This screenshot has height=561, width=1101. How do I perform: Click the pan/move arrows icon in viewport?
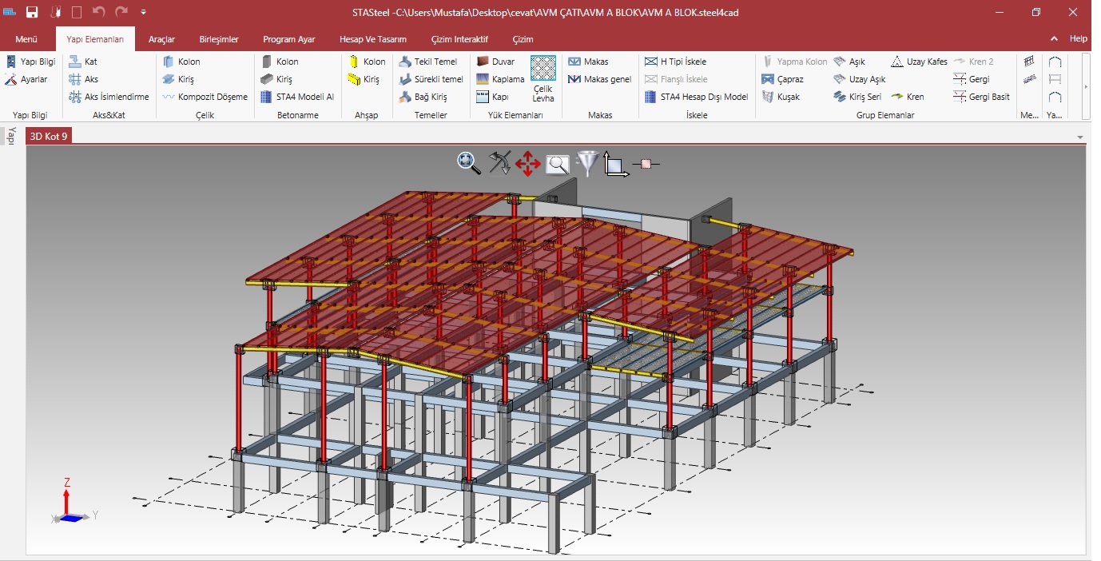pyautogui.click(x=527, y=165)
